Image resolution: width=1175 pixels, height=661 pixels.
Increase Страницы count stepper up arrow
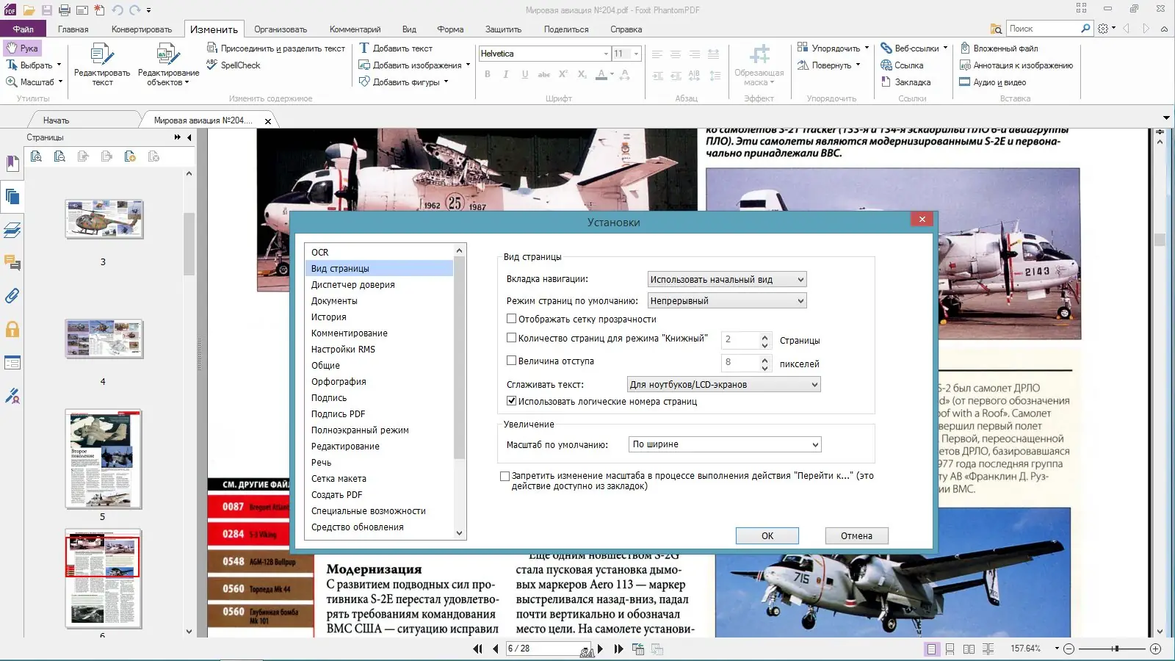(764, 336)
